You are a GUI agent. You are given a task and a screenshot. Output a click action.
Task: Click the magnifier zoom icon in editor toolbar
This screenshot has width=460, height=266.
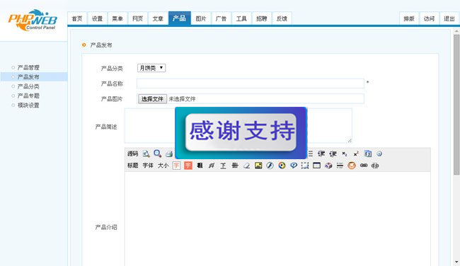click(158, 154)
